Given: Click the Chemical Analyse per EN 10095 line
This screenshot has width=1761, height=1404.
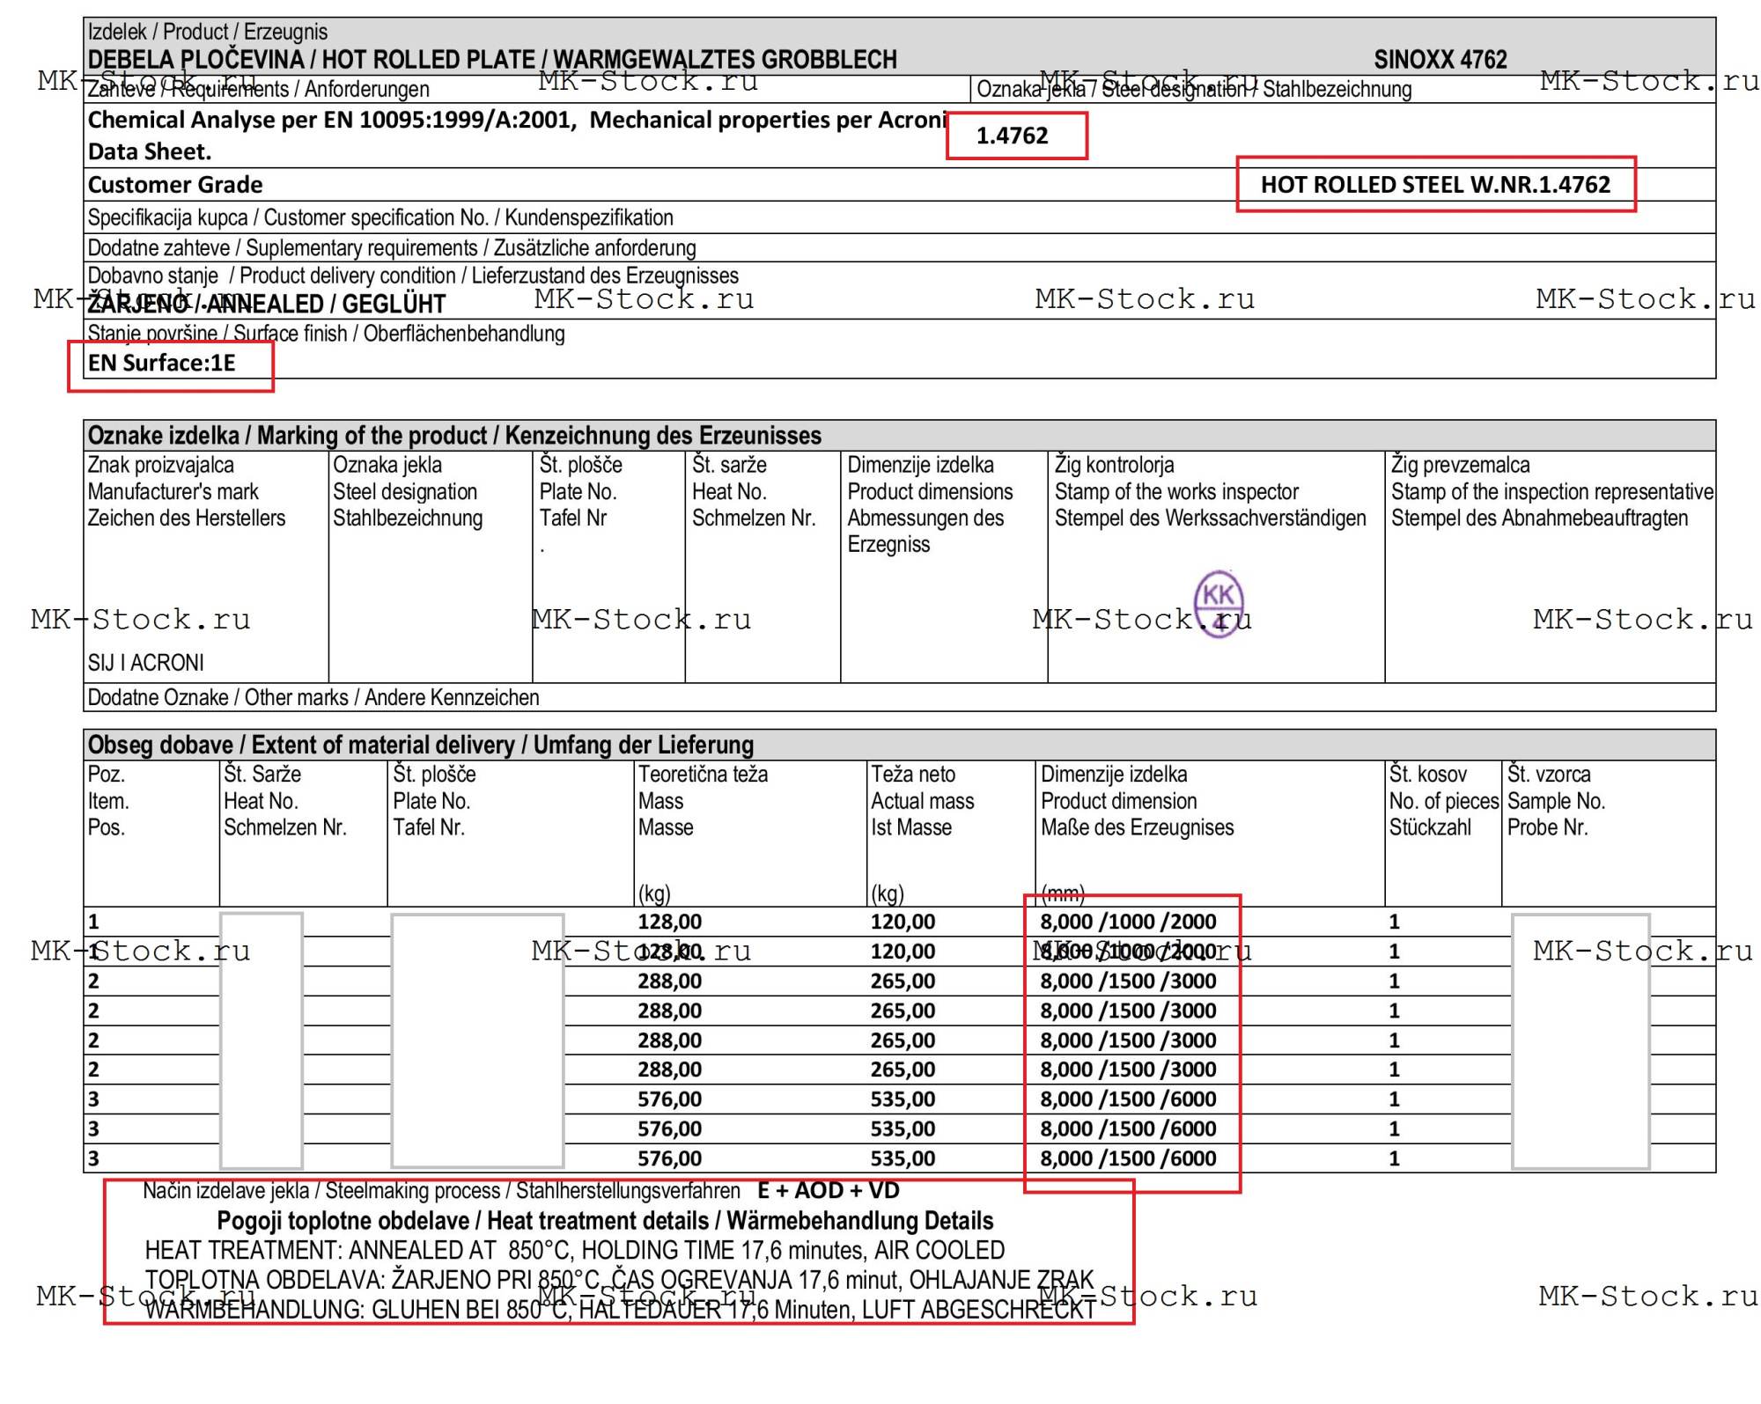Looking at the screenshot, I should (x=518, y=120).
